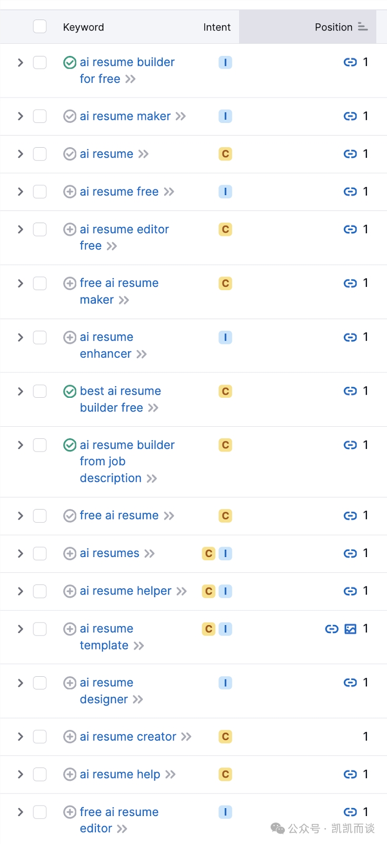Click plus circle icon beside 'ai resume helper'
Image resolution: width=387 pixels, height=844 pixels.
[x=70, y=591]
